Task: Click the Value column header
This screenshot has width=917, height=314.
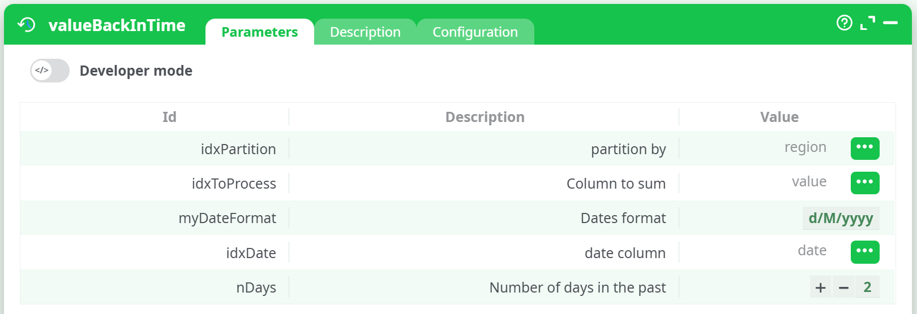Action: tap(779, 117)
